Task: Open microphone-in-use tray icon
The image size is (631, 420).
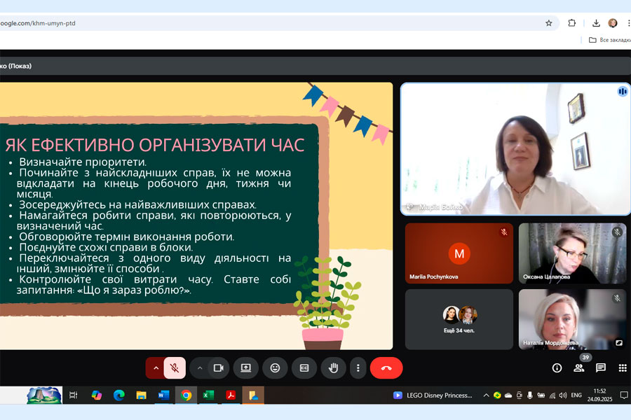Action: (x=530, y=395)
